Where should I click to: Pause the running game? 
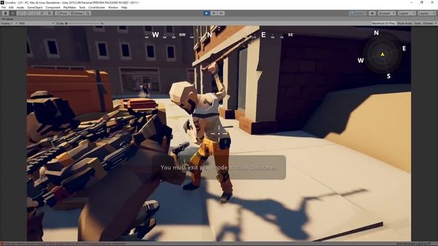[x=214, y=13]
